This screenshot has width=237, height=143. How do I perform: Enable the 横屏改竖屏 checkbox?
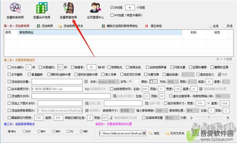tap(212, 67)
